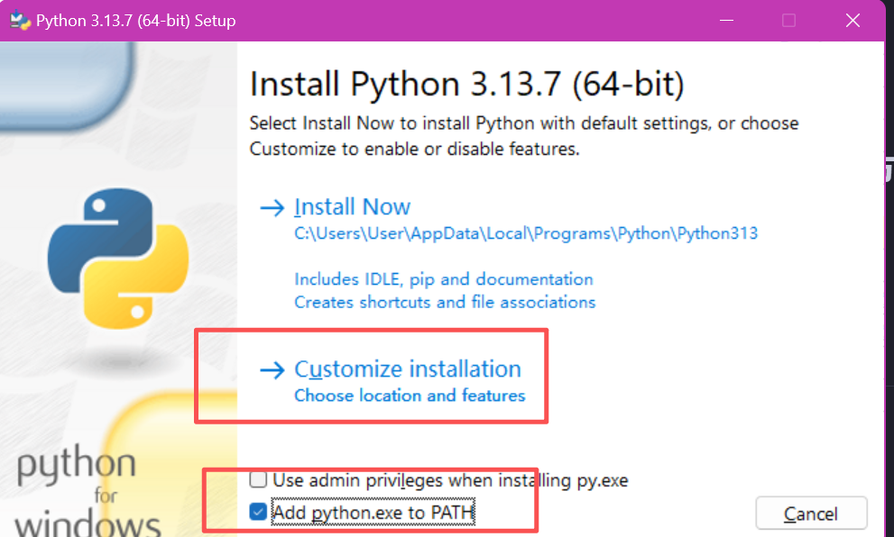This screenshot has width=894, height=537.
Task: Click the Python installer icon in title bar
Action: pos(20,20)
